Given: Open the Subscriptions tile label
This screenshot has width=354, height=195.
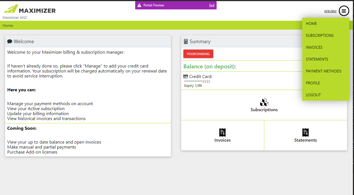Looking at the screenshot, I should pos(264,110).
